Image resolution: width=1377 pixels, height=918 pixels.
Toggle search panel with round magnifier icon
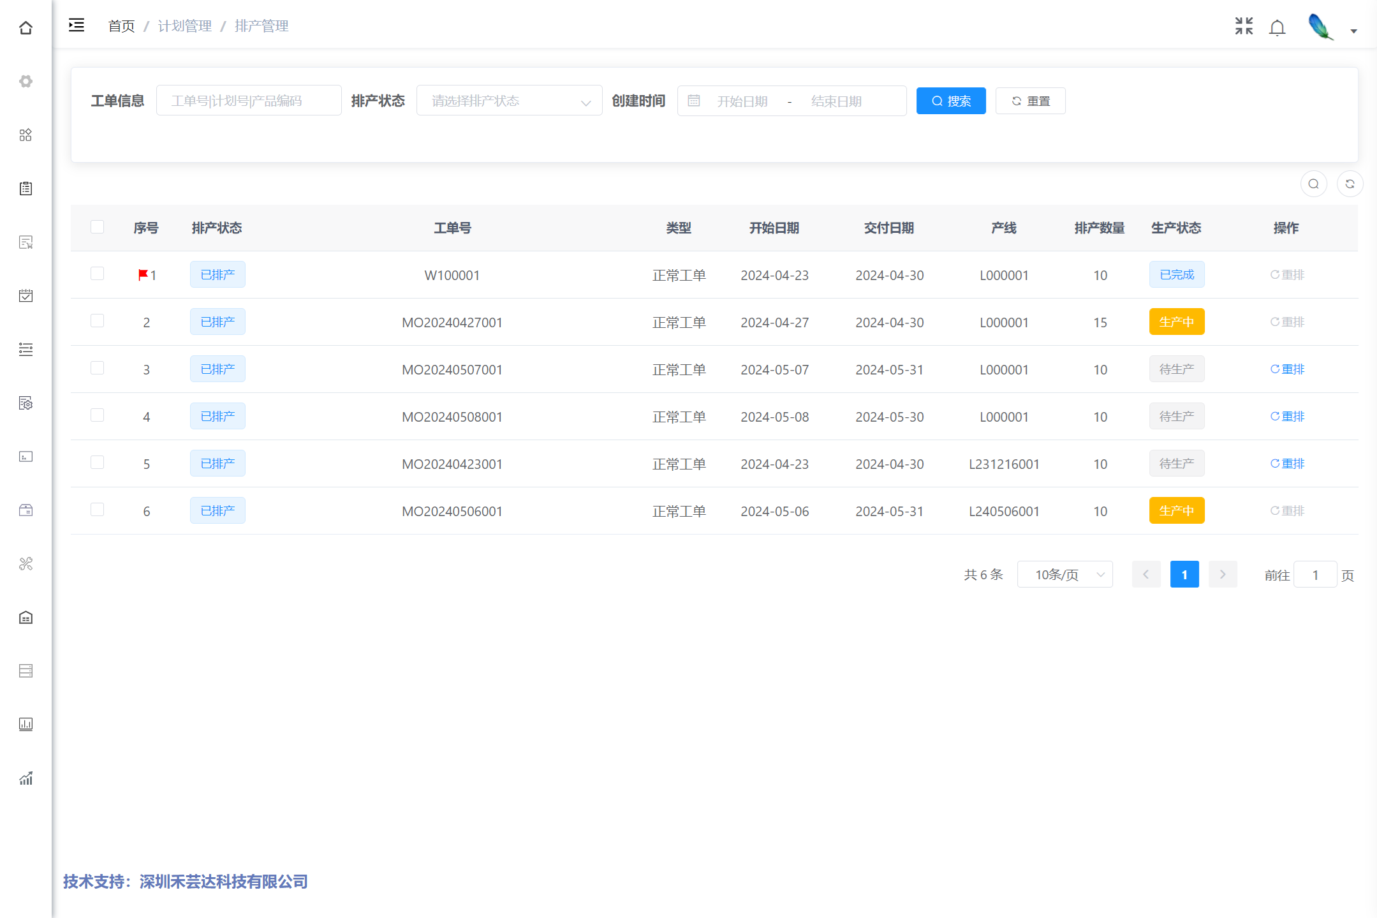(x=1313, y=184)
